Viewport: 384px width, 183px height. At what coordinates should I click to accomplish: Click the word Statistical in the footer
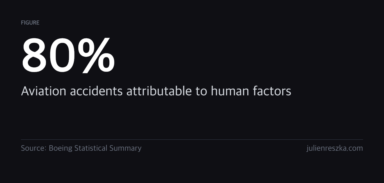click(91, 148)
